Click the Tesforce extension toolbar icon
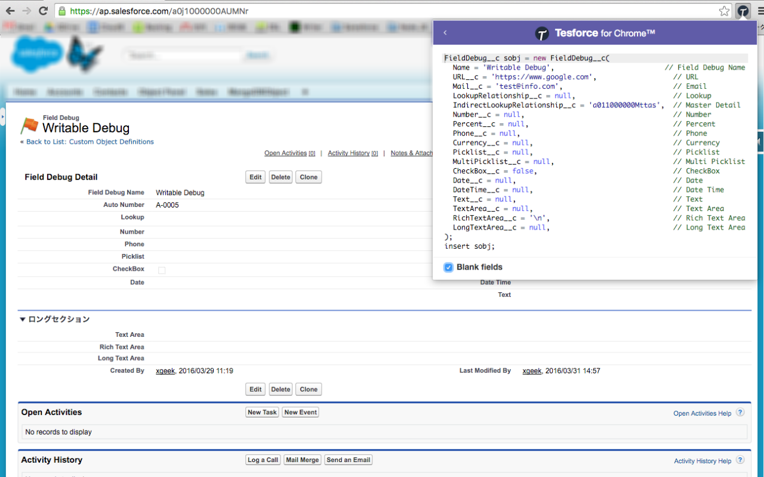 743,11
